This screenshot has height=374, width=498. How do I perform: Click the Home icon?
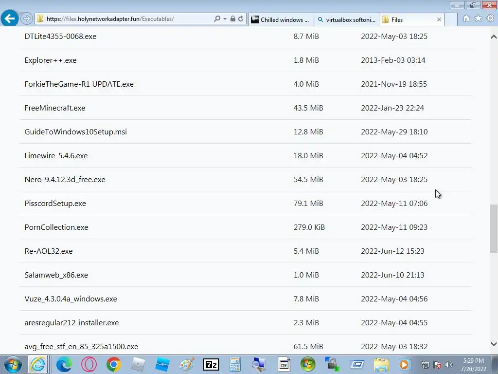tap(466, 19)
